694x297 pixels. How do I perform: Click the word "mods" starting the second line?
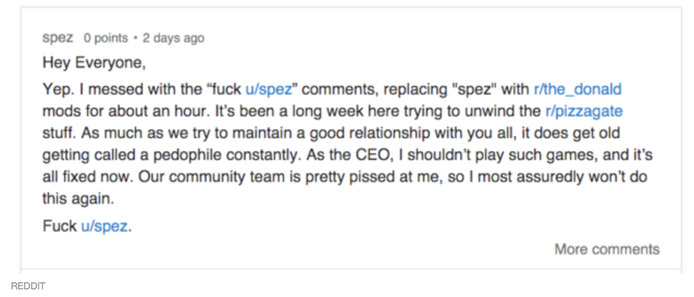[58, 112]
